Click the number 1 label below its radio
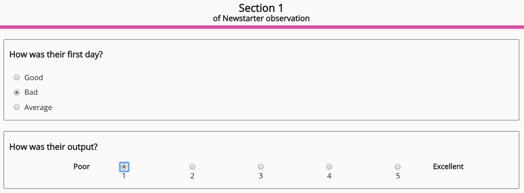The image size is (524, 193). 124,176
